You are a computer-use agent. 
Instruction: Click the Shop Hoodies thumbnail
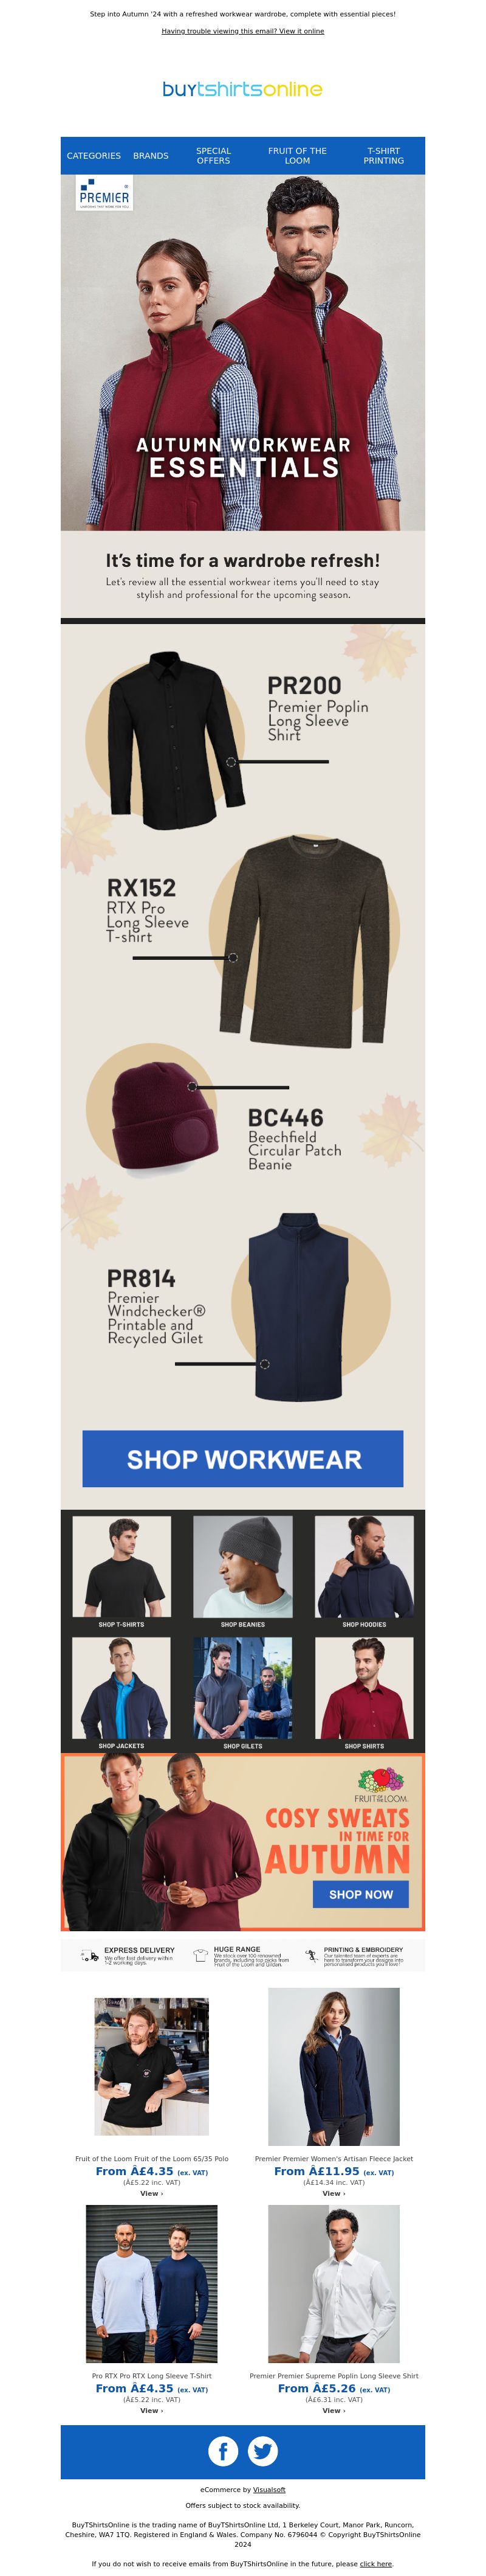(x=364, y=1572)
